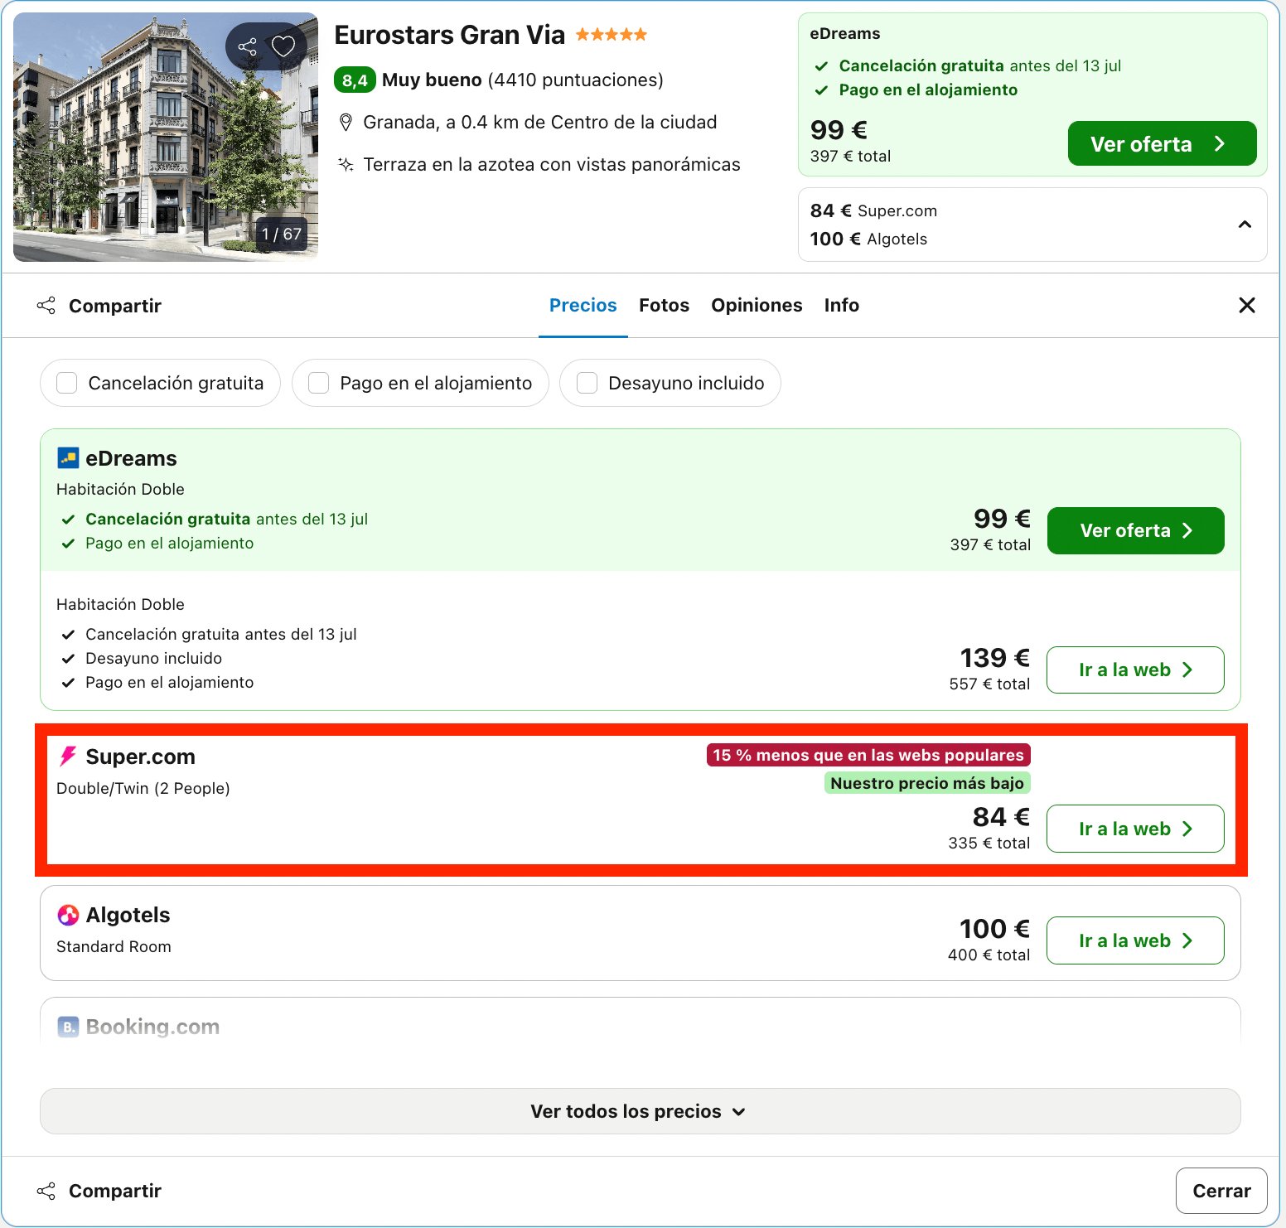Go to web for the 139 € room
1286x1228 pixels.
click(1135, 670)
